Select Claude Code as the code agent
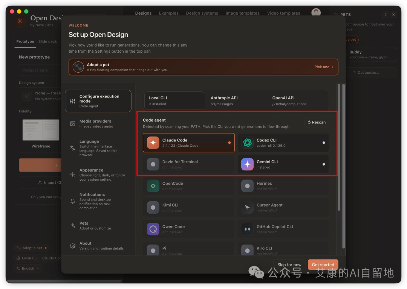This screenshot has height=289, width=407. (189, 143)
